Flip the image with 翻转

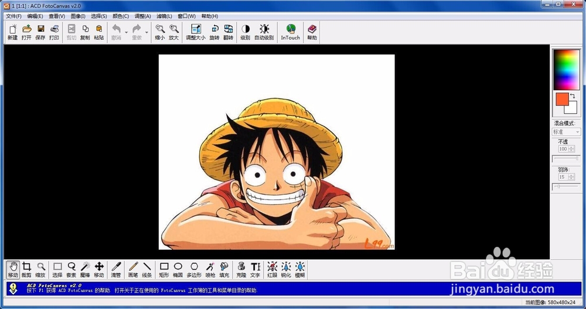click(x=229, y=32)
